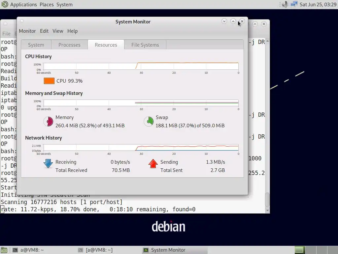338x254 pixels.
Task: Click the Debian swirl logo icon
Action: click(5, 4)
